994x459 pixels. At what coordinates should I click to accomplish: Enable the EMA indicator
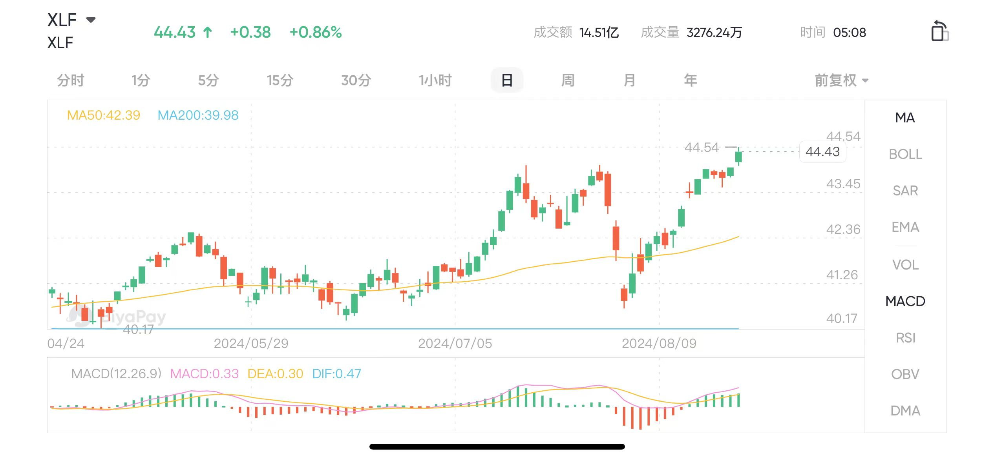pos(905,227)
